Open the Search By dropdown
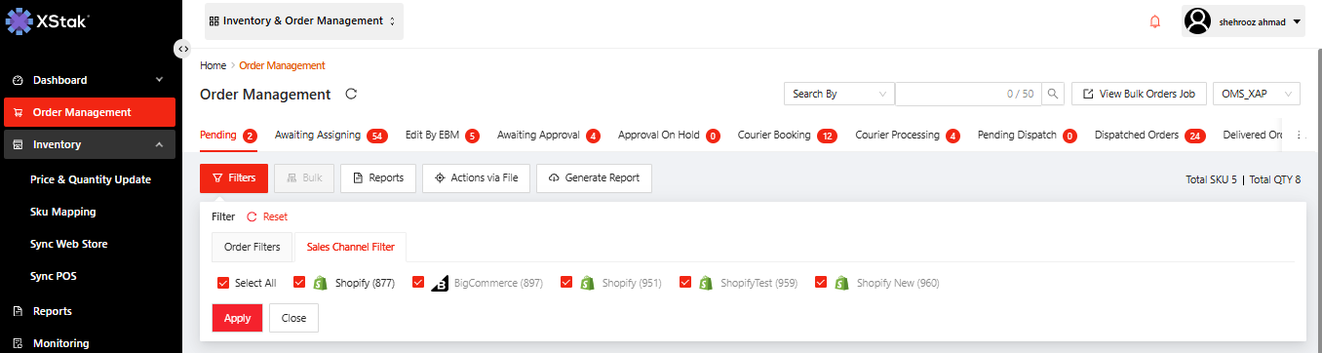This screenshot has height=353, width=1322. [838, 94]
